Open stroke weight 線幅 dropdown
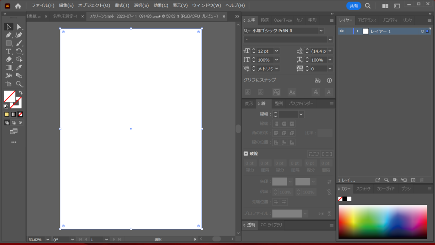The image size is (435, 245). tap(301, 114)
